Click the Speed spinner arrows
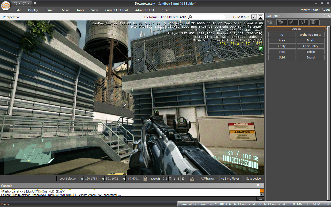This screenshot has width=331, height=207. coord(170,179)
